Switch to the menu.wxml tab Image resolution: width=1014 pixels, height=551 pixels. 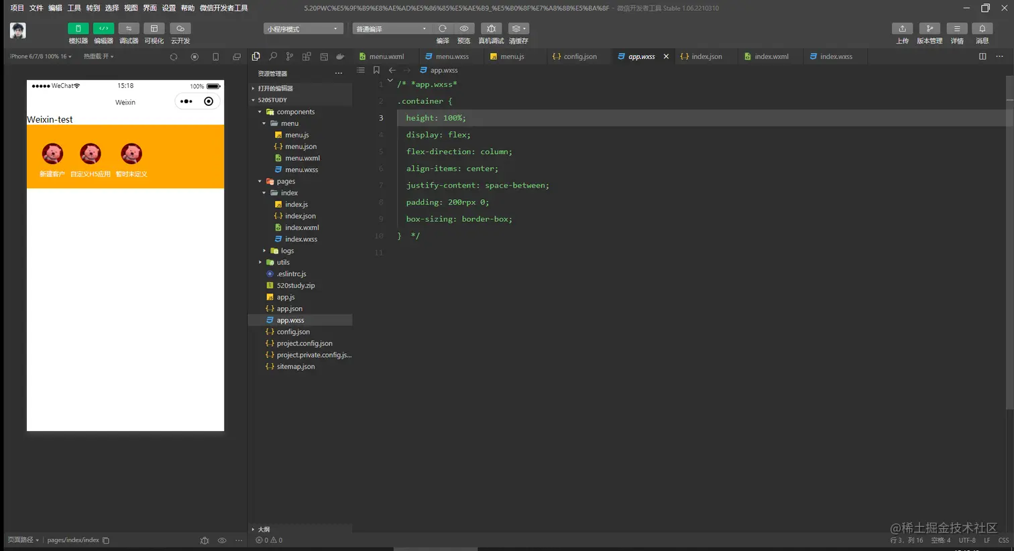point(386,56)
